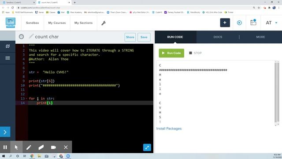Open Windows taskbar search
Viewport: 282px width, 159px height.
[x=11, y=156]
